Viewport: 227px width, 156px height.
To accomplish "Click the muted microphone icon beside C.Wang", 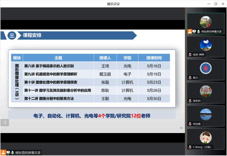I will tap(190, 147).
